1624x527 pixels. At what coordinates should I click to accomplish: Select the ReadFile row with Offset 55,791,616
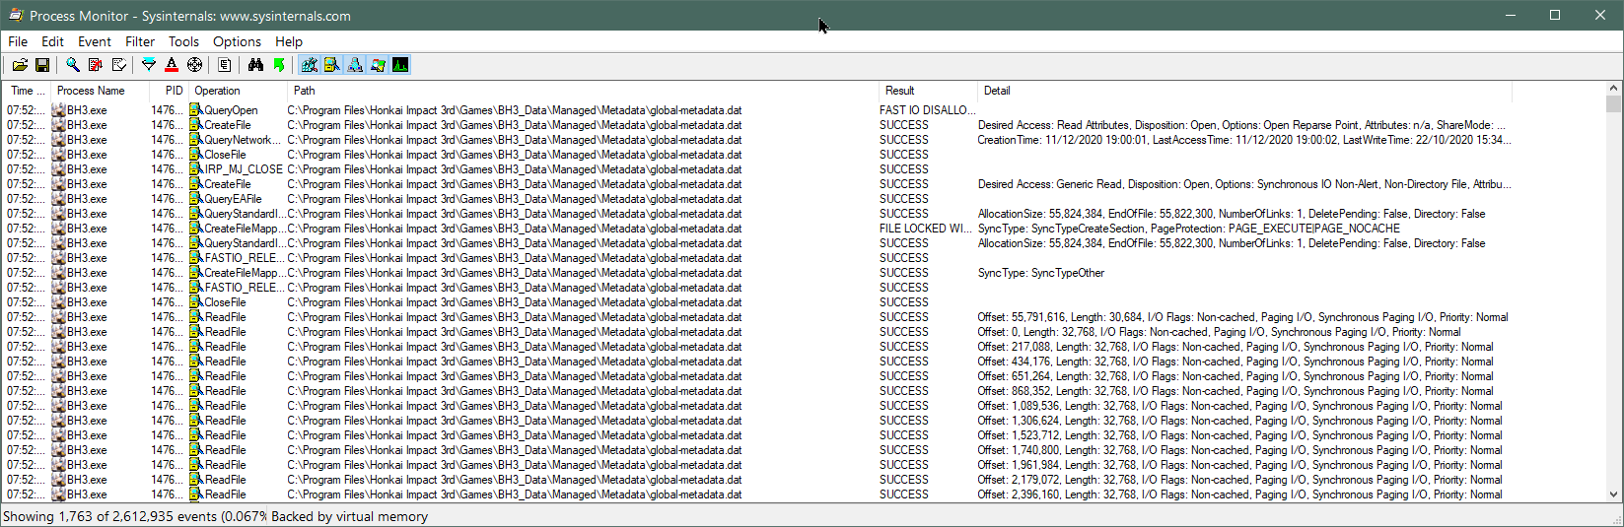tap(757, 317)
